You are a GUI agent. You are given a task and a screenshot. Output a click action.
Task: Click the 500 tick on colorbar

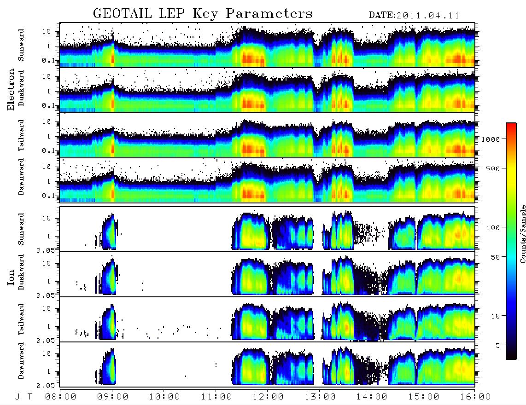[x=493, y=168]
